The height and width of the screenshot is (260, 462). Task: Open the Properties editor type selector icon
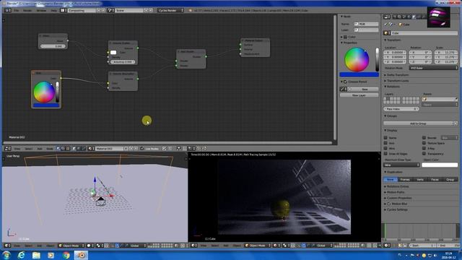tap(387, 17)
